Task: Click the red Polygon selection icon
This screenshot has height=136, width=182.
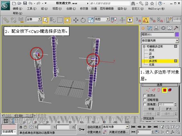Action: pyautogui.click(x=164, y=90)
